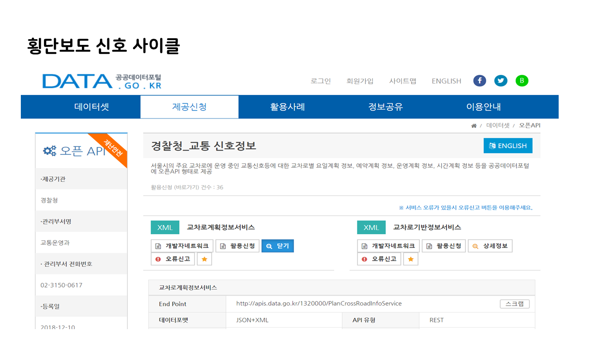Click registration date 2018-12-10
The width and height of the screenshot is (606, 340).
click(58, 327)
